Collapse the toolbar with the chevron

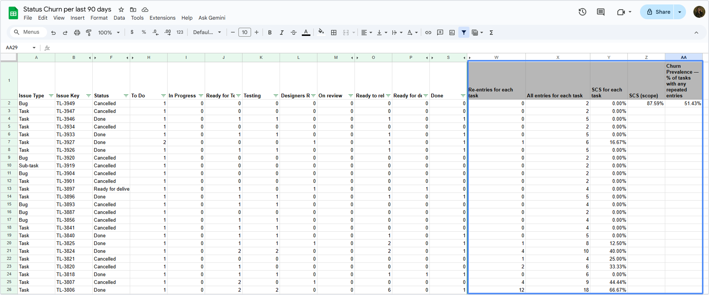(x=696, y=33)
